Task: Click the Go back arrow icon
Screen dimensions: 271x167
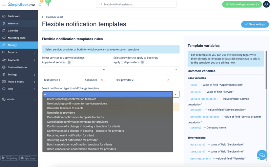Action: (43, 17)
